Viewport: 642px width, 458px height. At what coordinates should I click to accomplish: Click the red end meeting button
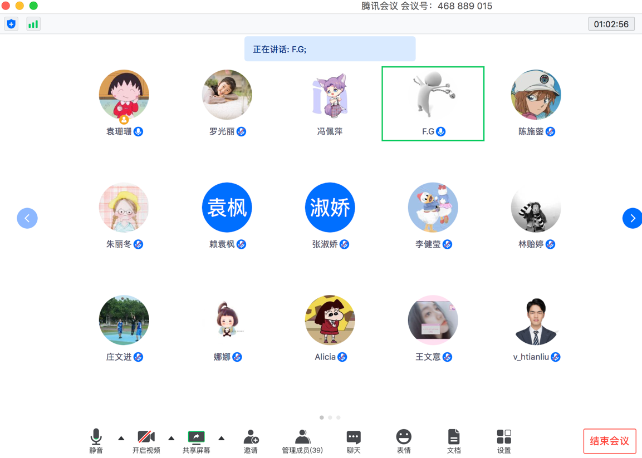pyautogui.click(x=609, y=441)
